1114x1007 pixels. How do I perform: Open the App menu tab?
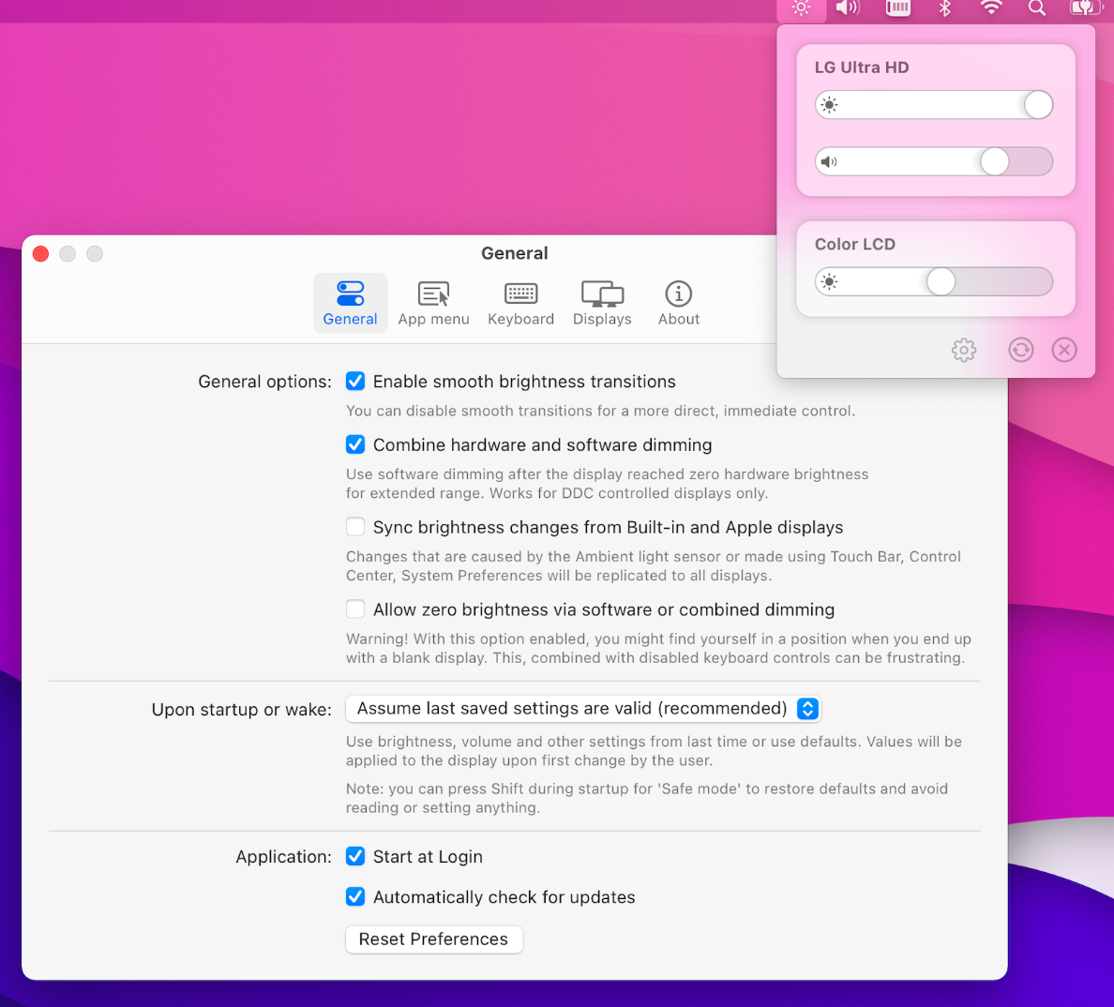433,303
